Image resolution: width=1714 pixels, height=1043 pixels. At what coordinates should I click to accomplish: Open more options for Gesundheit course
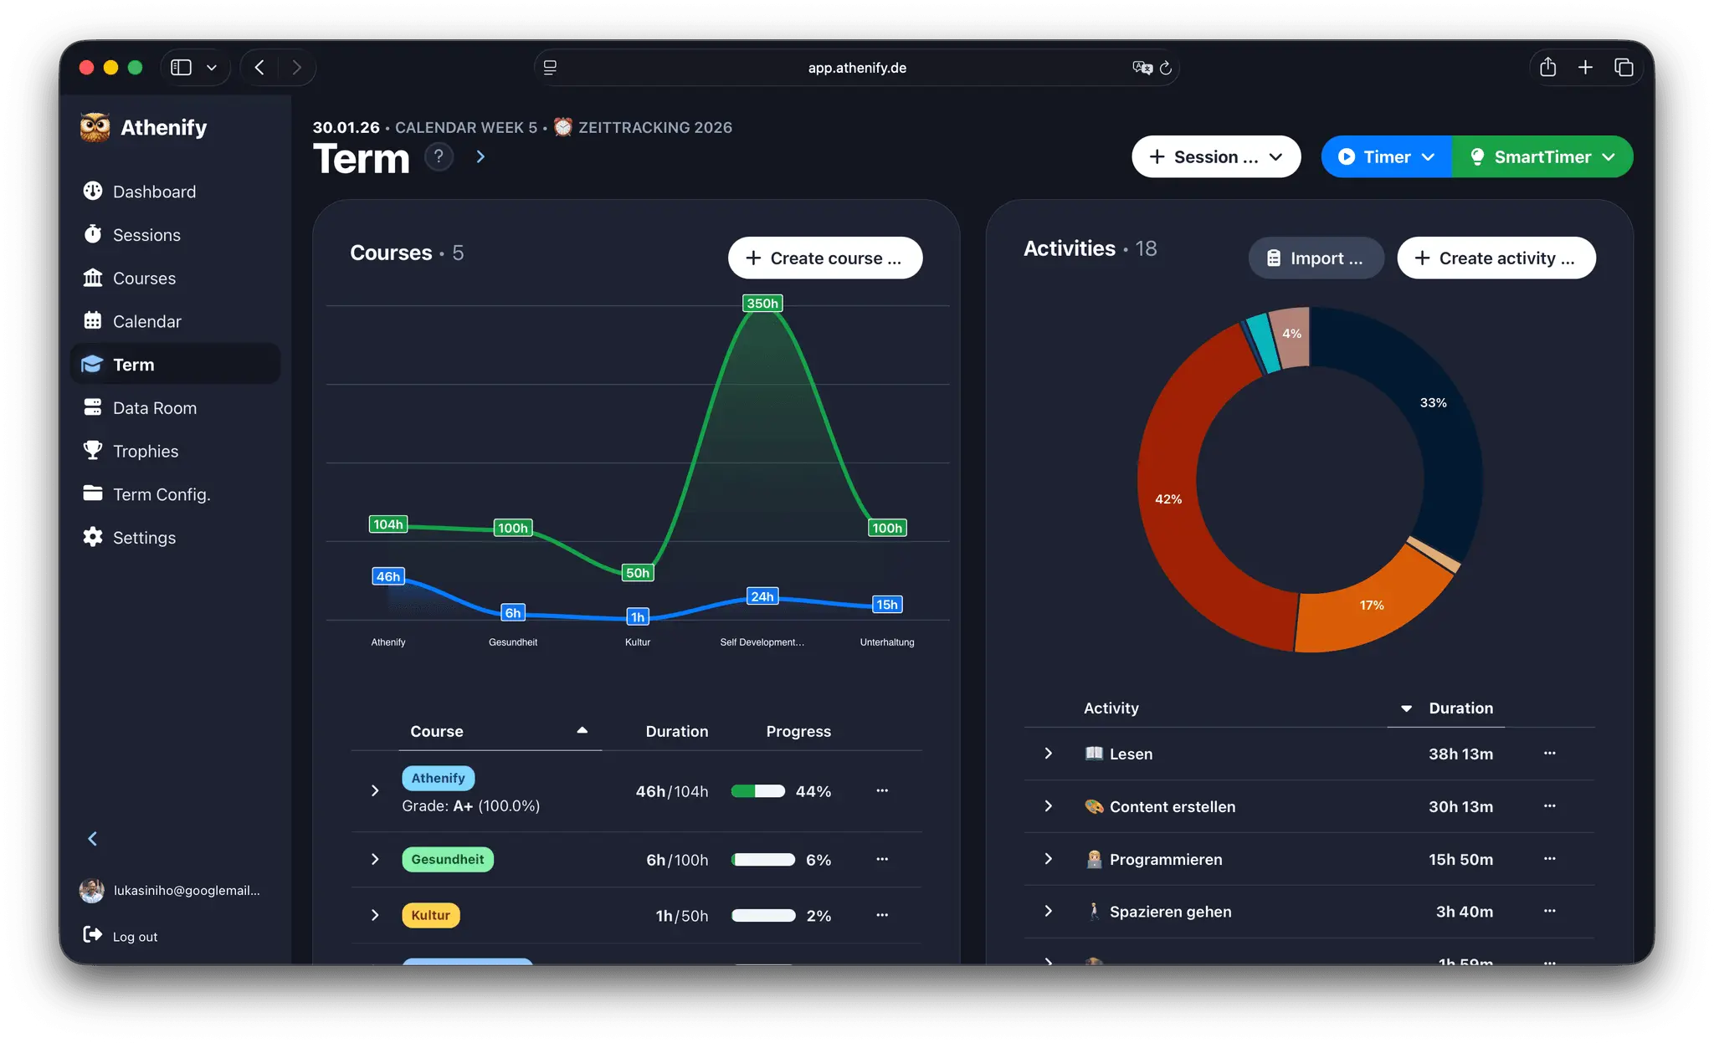coord(882,859)
